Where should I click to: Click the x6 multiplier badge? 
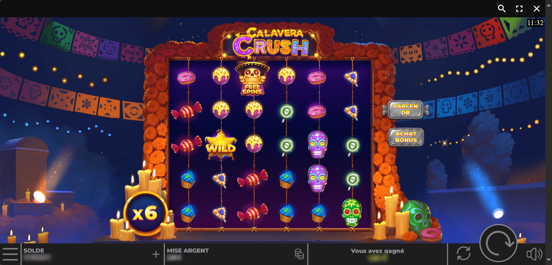146,213
